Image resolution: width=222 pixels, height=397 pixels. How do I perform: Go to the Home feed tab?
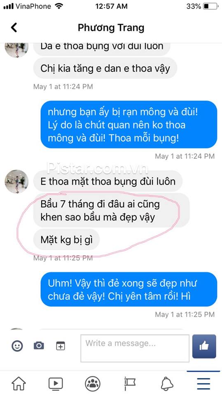[x=19, y=383]
